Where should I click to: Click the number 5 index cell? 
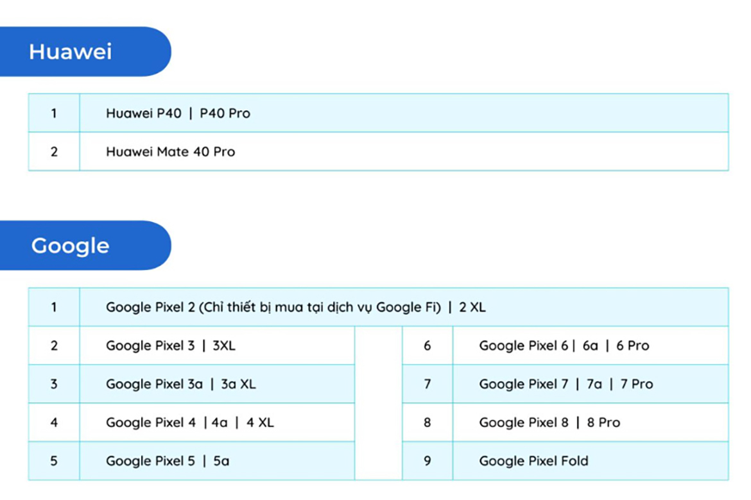(54, 461)
